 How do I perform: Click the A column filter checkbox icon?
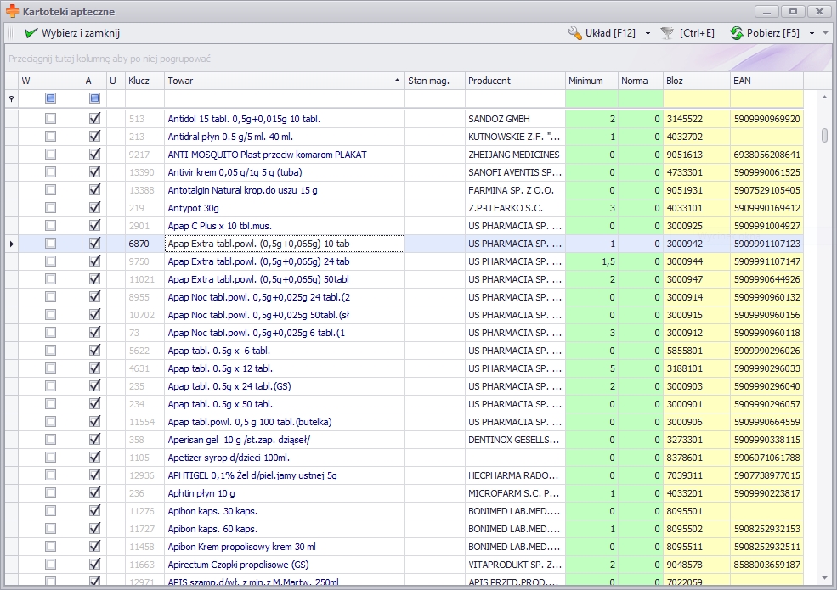[94, 99]
